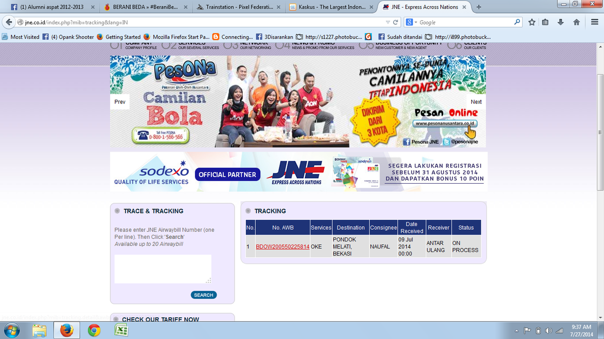This screenshot has height=339, width=604.
Task: Click the Sodexo official partner banner
Action: pyautogui.click(x=299, y=172)
